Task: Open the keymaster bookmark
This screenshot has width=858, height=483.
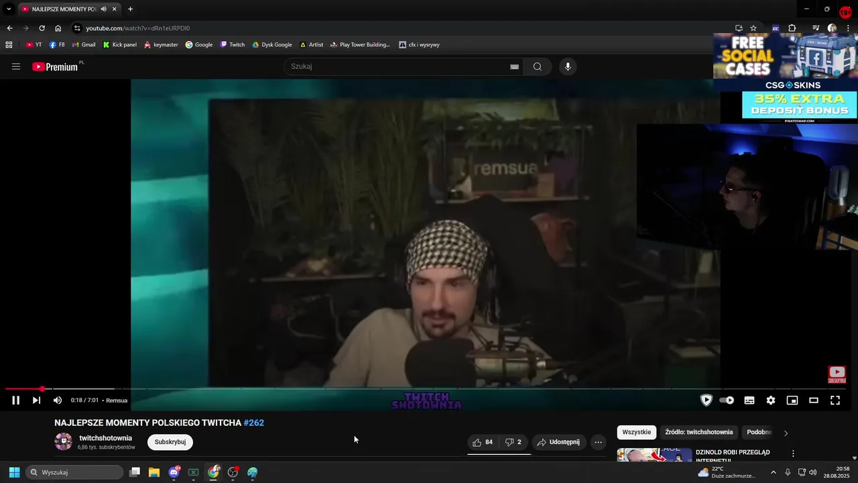Action: [x=161, y=45]
